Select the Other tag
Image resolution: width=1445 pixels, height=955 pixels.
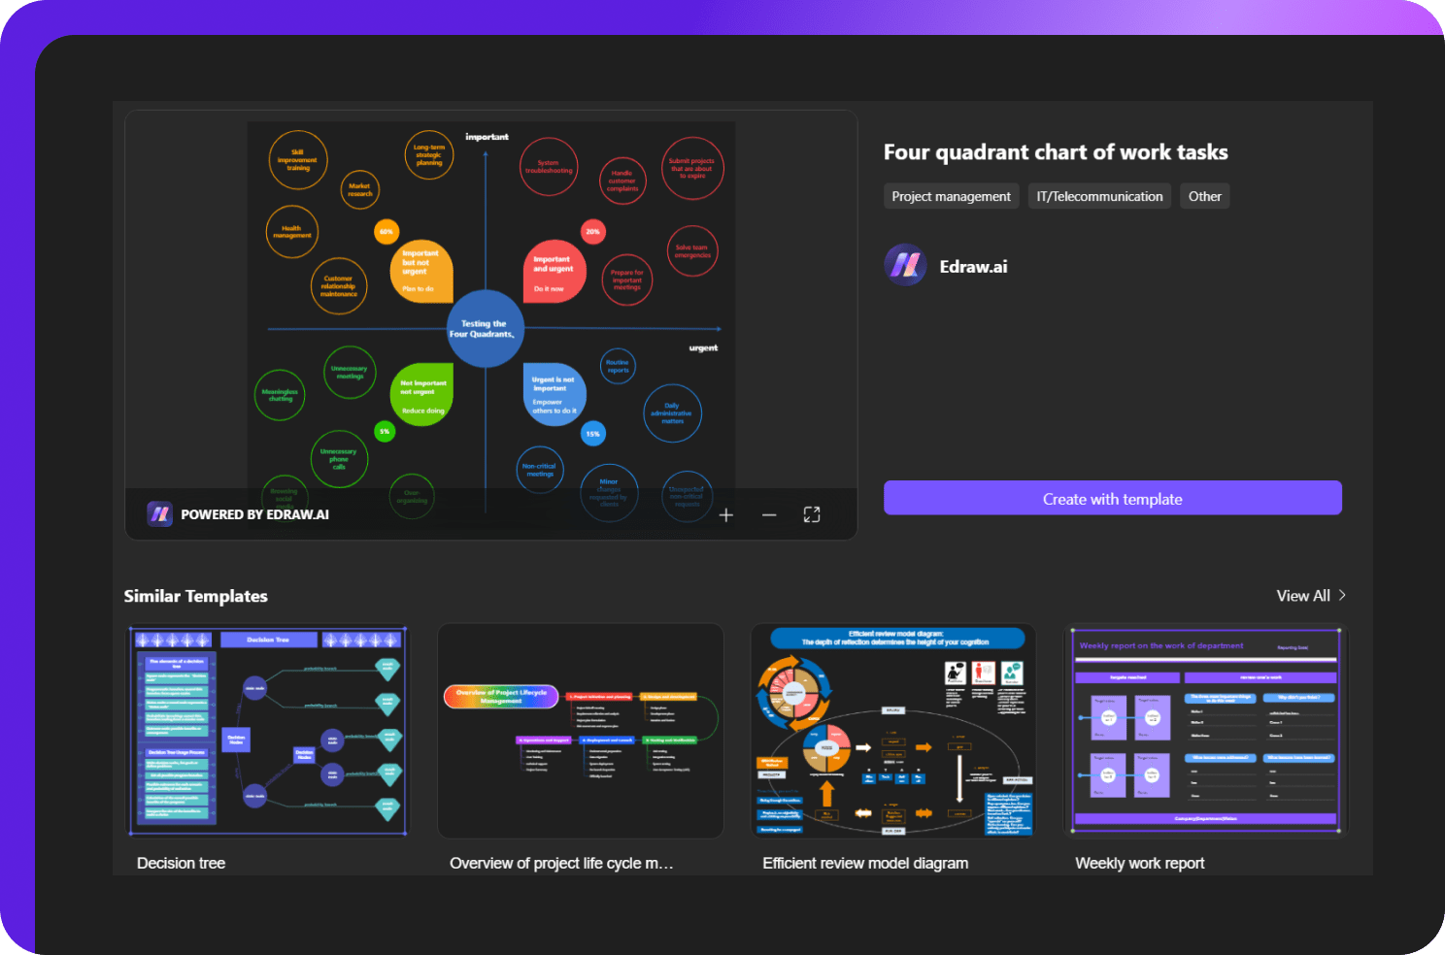click(1205, 196)
